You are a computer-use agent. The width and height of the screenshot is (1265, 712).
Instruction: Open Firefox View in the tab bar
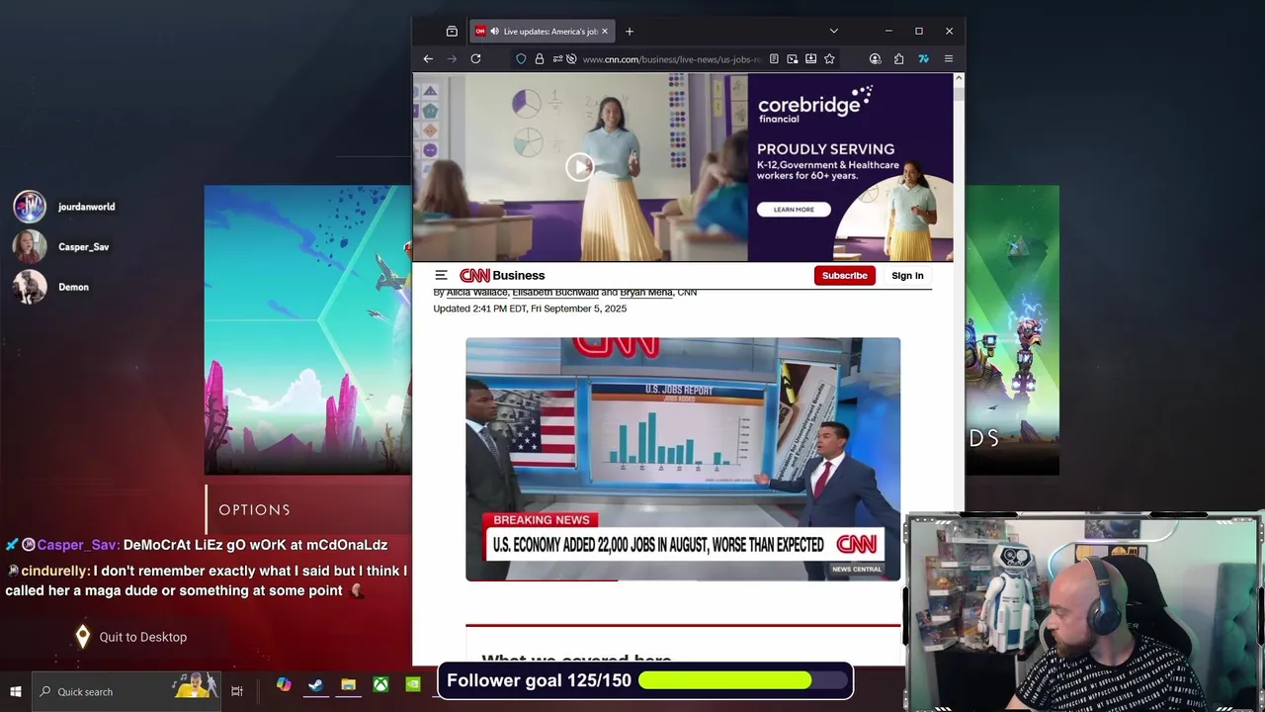pyautogui.click(x=452, y=32)
